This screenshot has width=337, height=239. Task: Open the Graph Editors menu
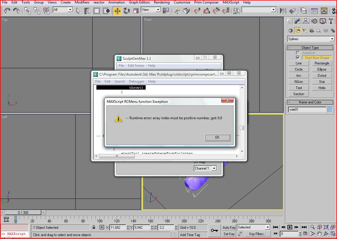[139, 2]
